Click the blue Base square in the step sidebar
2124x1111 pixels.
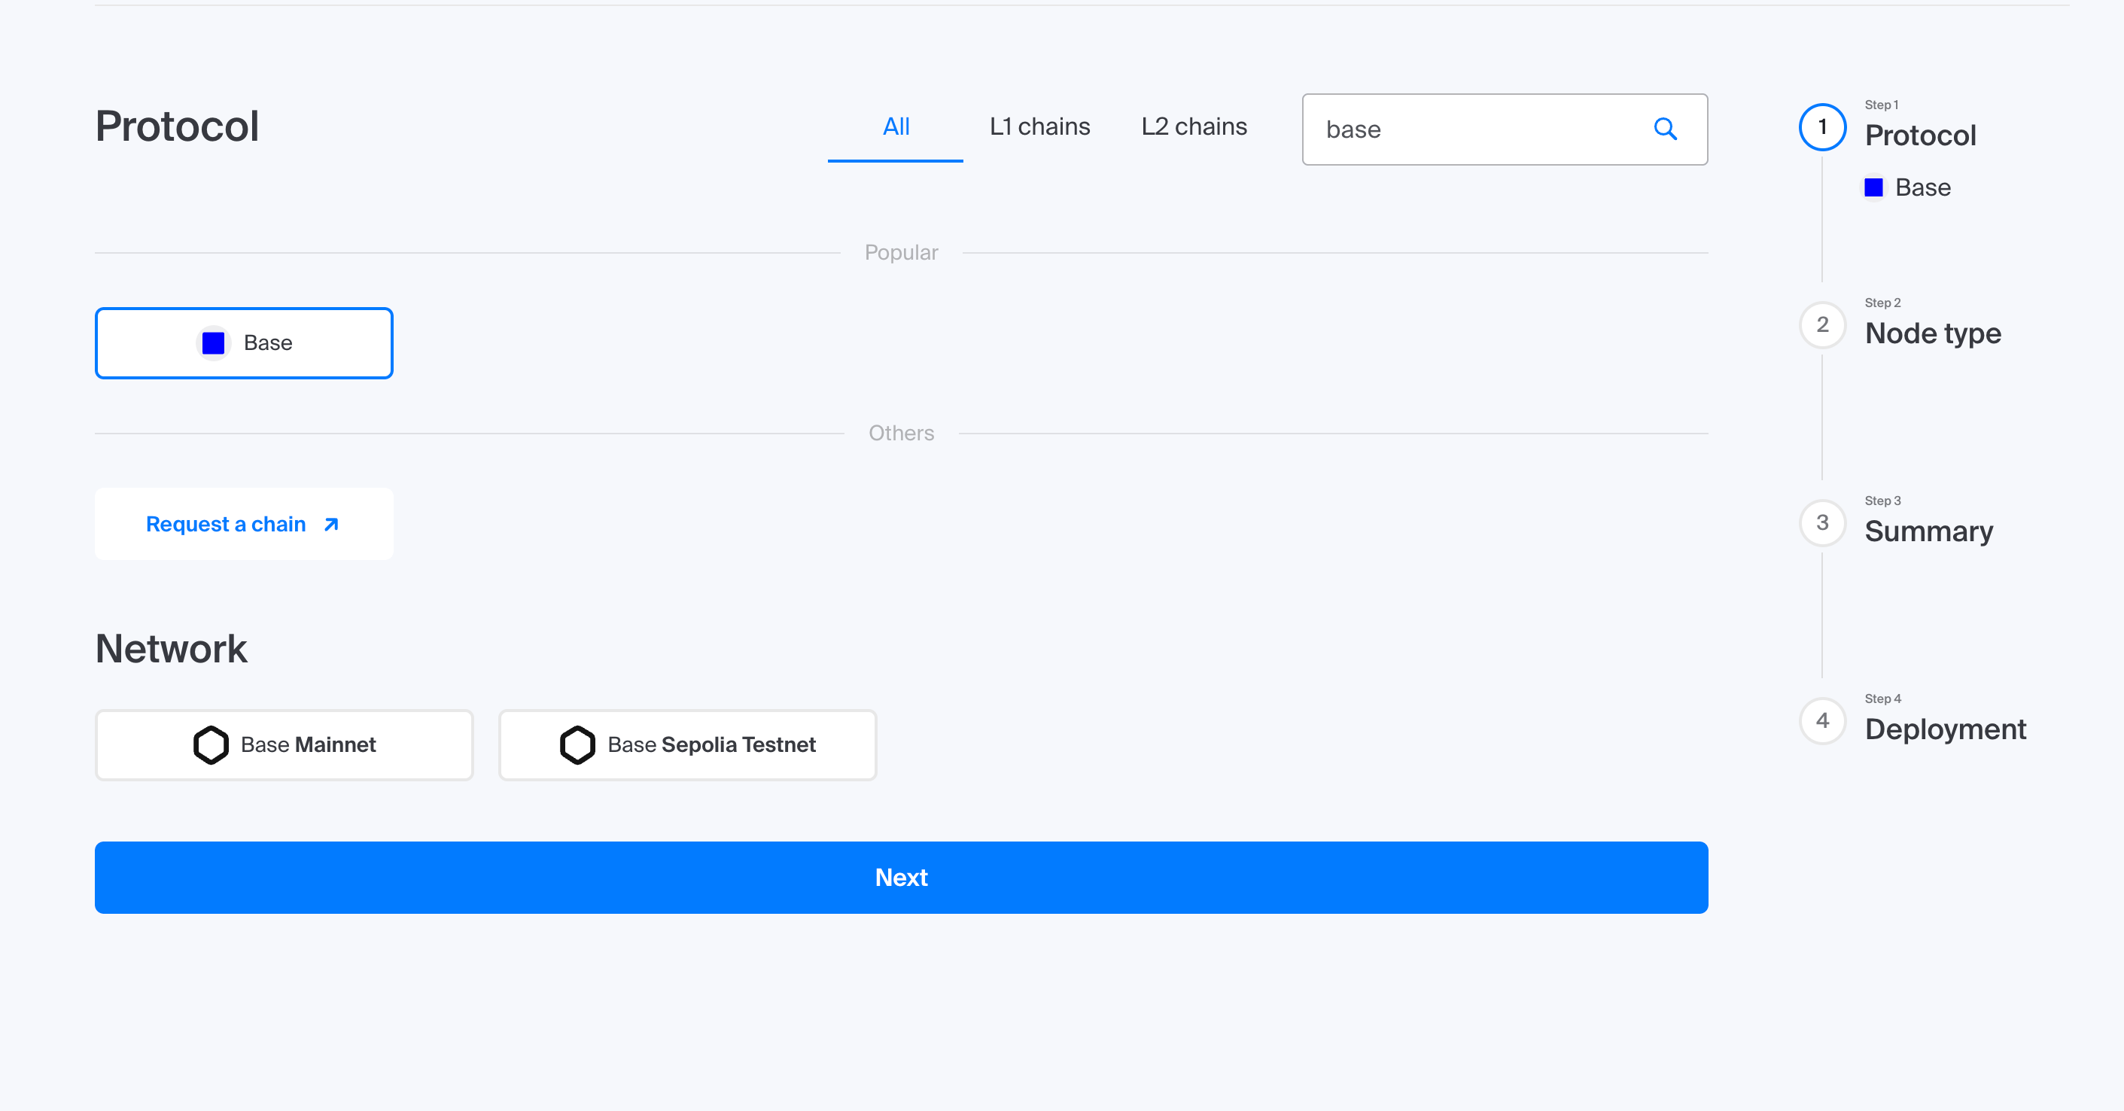(x=1873, y=188)
